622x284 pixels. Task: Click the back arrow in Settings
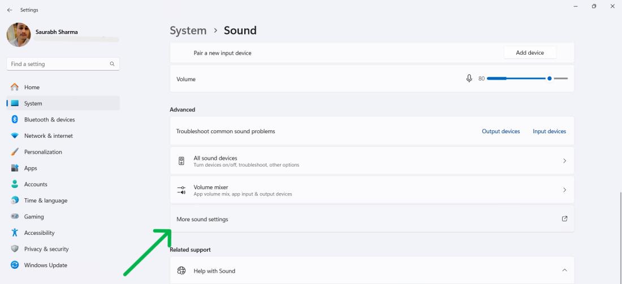(10, 10)
